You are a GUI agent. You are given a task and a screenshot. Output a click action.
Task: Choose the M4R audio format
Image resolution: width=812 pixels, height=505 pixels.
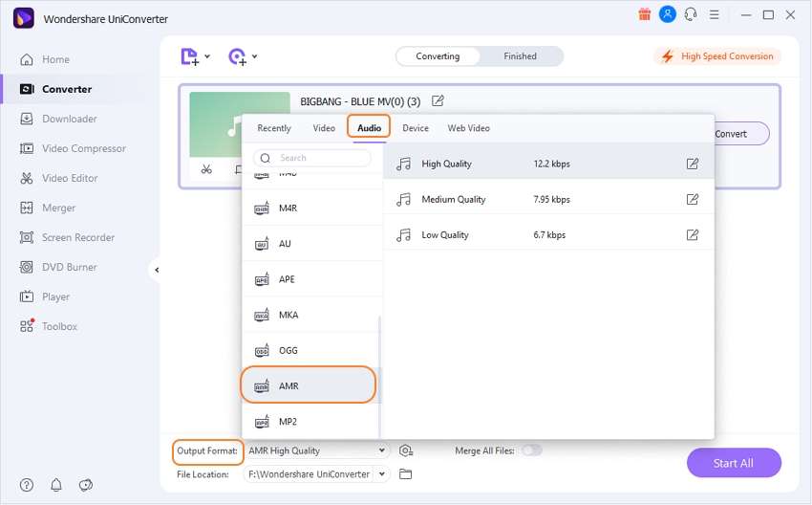click(310, 208)
